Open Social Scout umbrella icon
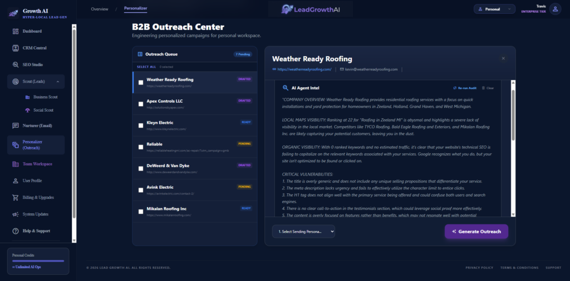Image resolution: width=570 pixels, height=281 pixels. 28,110
